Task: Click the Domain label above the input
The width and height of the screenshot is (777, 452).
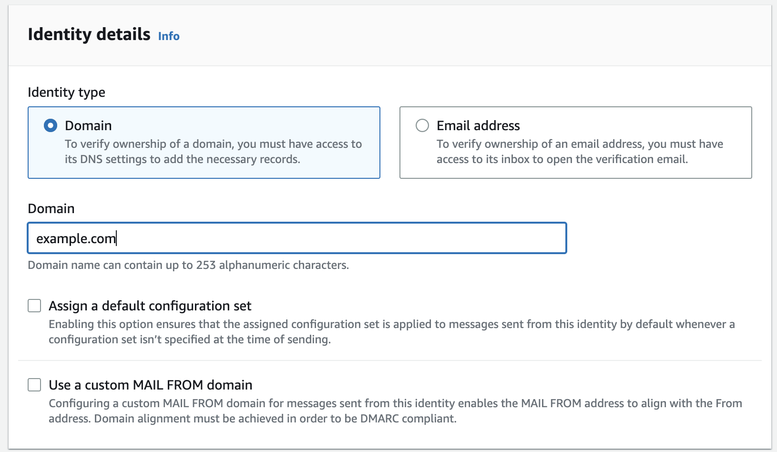Action: 51,208
